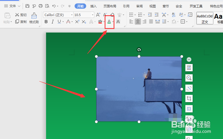Toggle Center alignment paragraph
The width and height of the screenshot is (223, 139).
(x=138, y=22)
